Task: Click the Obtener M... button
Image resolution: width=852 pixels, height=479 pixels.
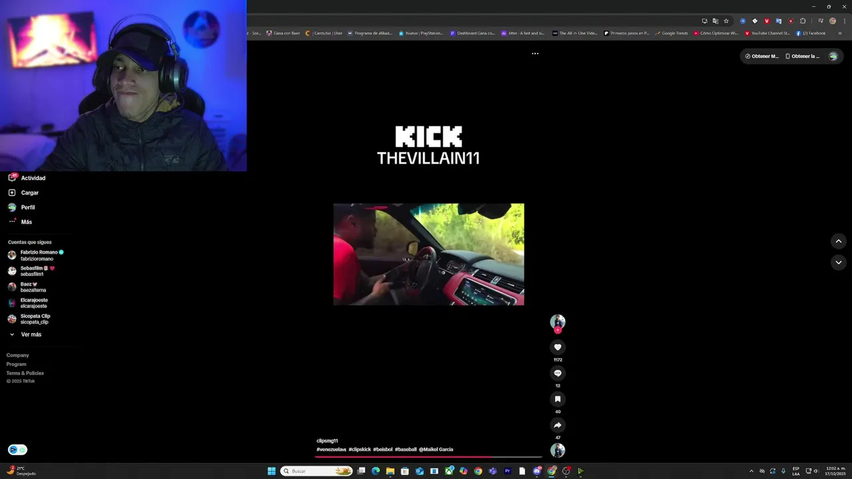Action: (x=761, y=57)
